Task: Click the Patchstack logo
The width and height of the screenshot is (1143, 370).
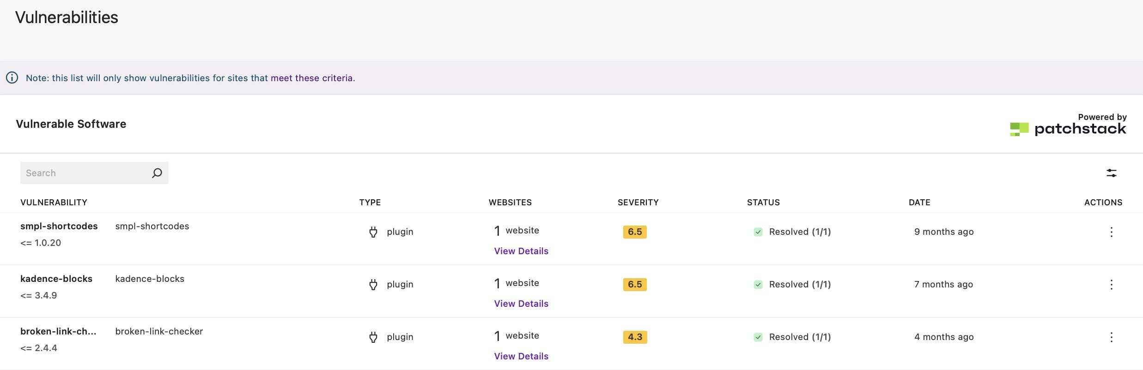Action: coord(1068,129)
